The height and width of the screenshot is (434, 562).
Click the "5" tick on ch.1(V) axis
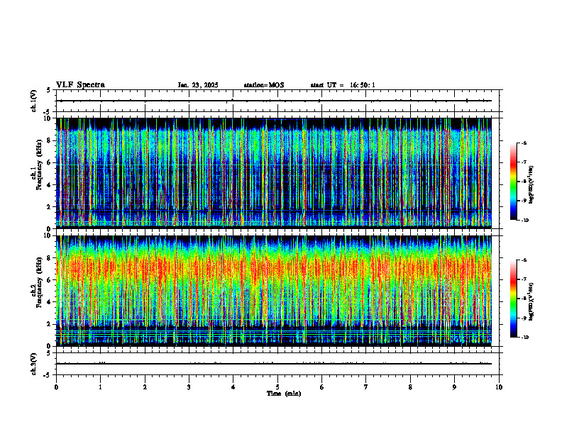click(x=48, y=90)
